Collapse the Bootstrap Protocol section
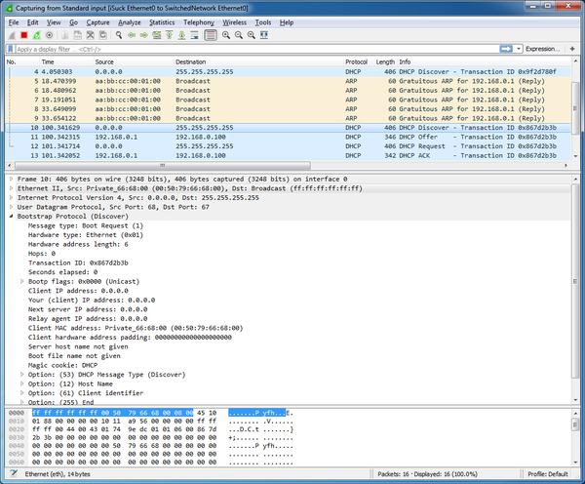This screenshot has height=484, width=585. (x=11, y=216)
